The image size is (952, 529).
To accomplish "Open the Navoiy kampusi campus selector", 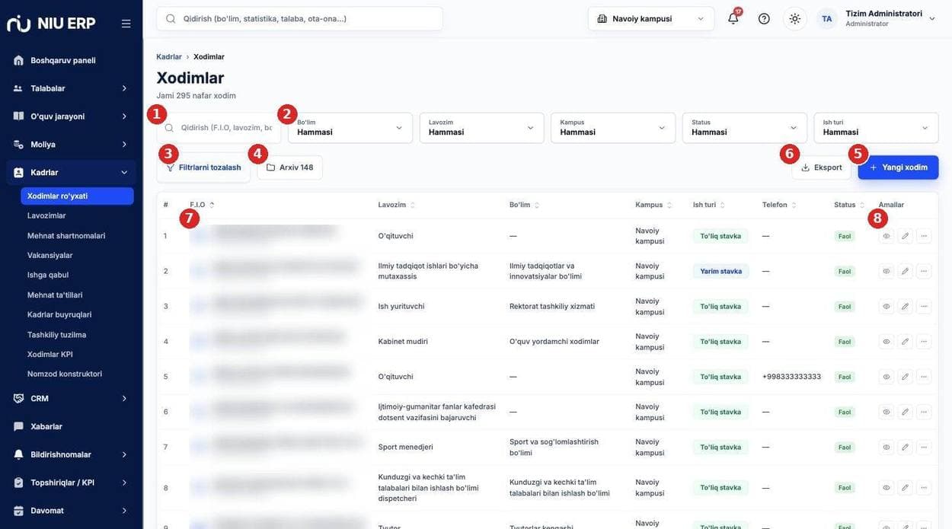I will pyautogui.click(x=651, y=18).
